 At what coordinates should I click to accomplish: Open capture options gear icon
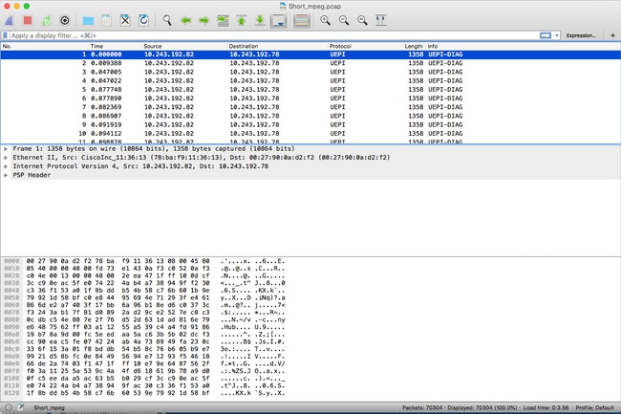pyautogui.click(x=65, y=20)
